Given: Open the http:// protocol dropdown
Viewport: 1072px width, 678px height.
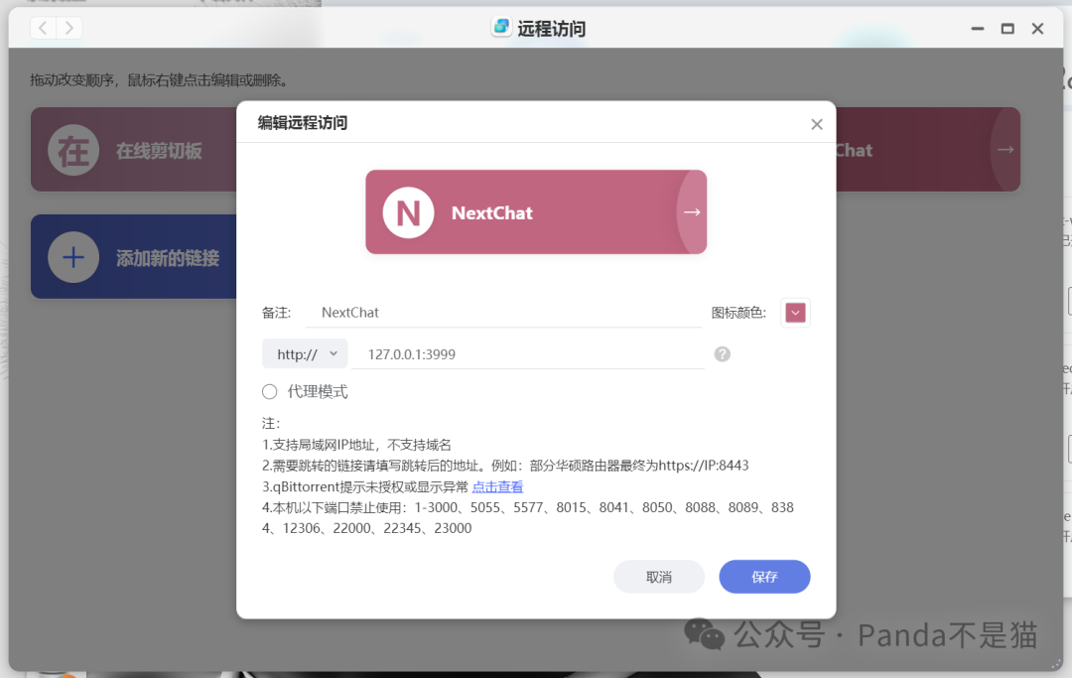Looking at the screenshot, I should (x=304, y=353).
